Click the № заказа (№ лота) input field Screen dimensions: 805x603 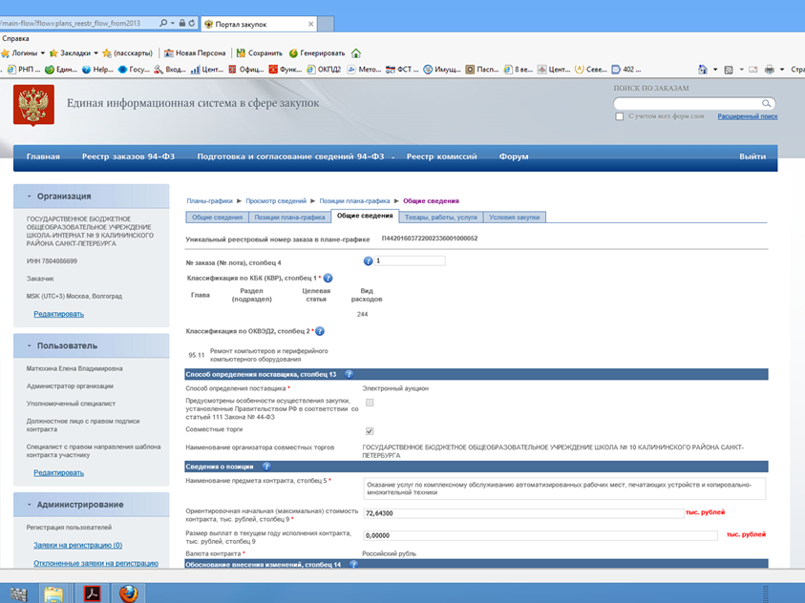pos(410,261)
